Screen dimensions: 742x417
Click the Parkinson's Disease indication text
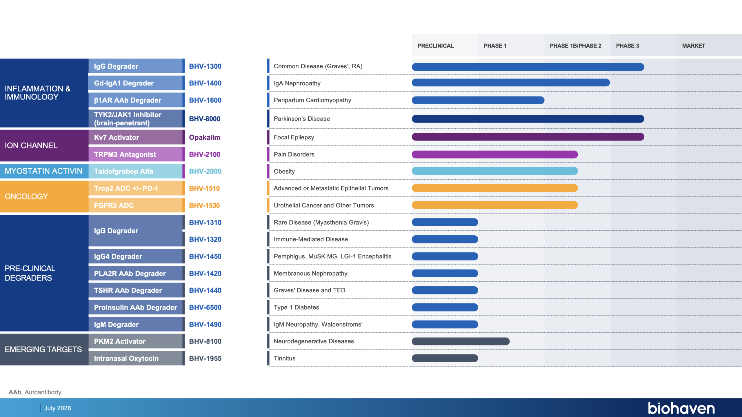click(302, 119)
